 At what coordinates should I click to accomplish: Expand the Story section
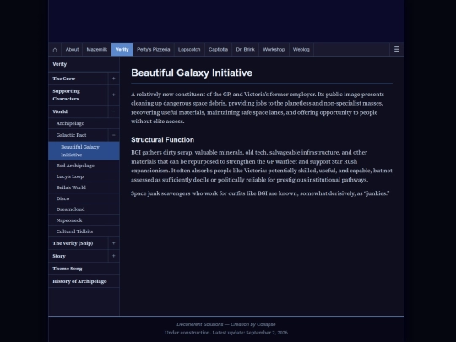coord(114,256)
